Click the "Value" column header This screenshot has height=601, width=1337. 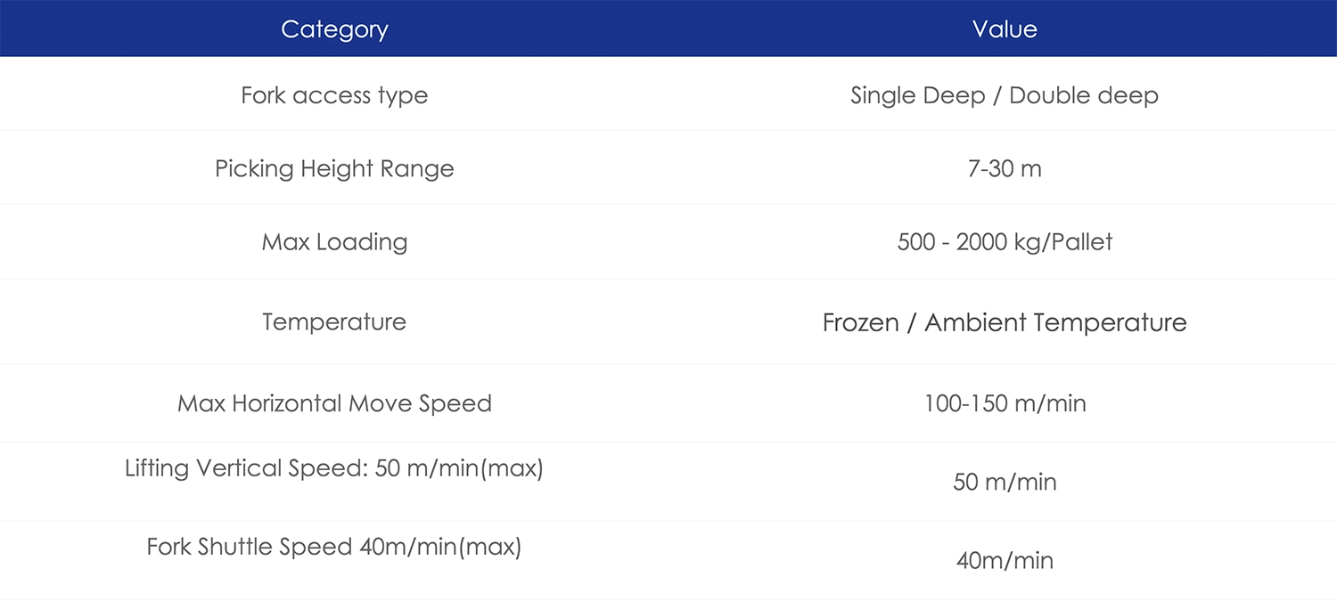[x=1005, y=29]
